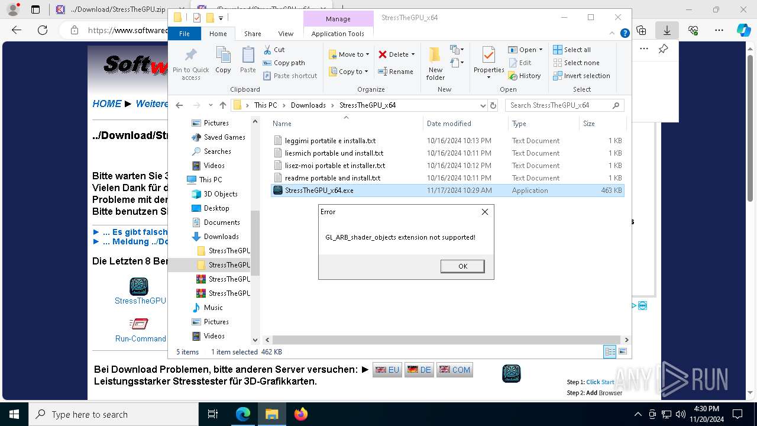Click the Windows Start button
Screen dimensions: 757x426
14,414
